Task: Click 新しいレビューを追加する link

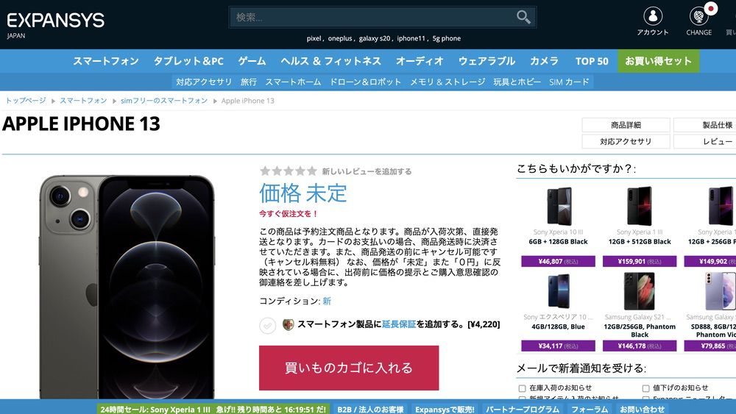Action: [367, 171]
